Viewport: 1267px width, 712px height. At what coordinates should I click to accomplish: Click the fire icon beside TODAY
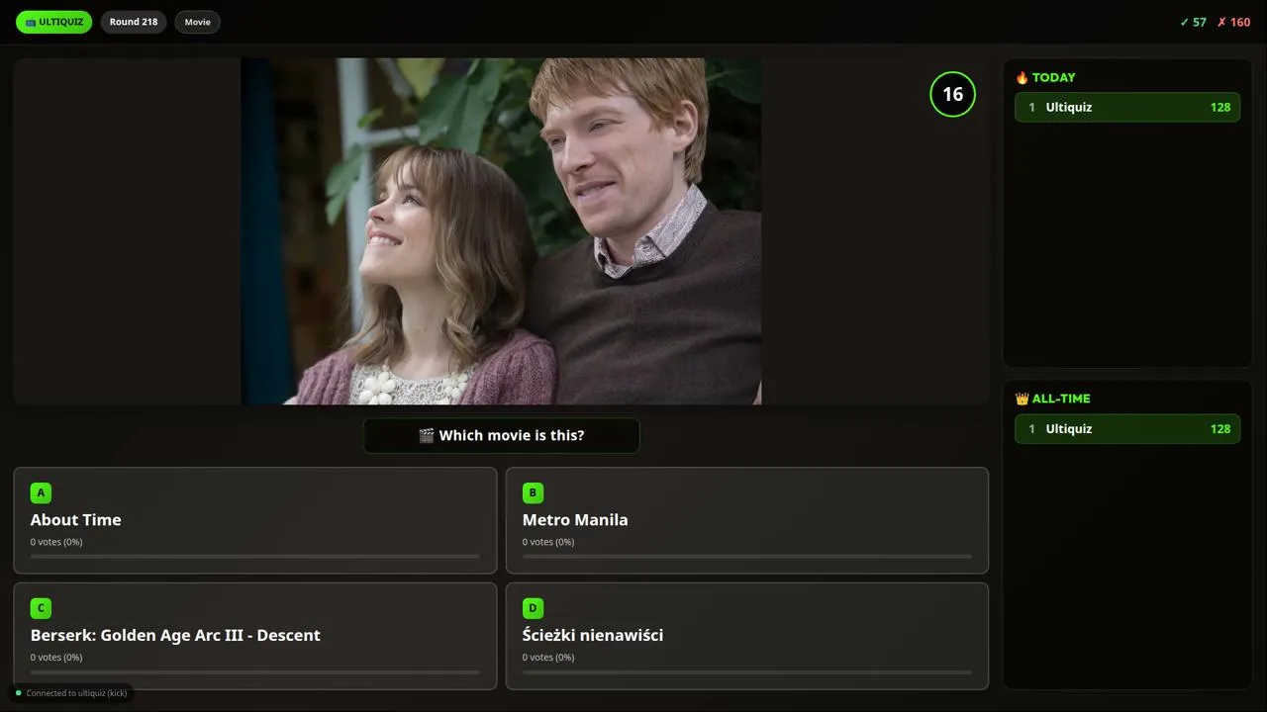1023,77
